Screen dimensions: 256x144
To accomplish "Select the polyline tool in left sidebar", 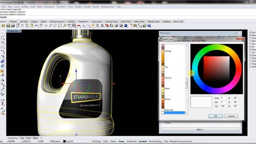I will [x=3, y=38].
